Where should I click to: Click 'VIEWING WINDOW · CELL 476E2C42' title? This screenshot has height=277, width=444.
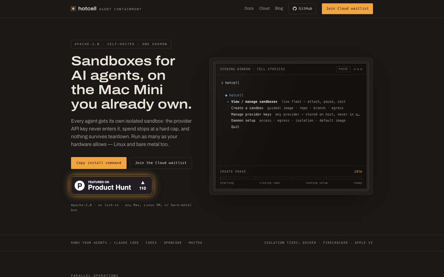click(253, 69)
